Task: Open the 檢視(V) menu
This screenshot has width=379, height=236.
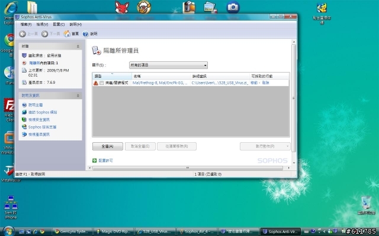Action: point(42,24)
